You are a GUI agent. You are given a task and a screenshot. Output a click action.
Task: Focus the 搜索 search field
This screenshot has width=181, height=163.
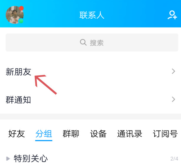(x=92, y=43)
